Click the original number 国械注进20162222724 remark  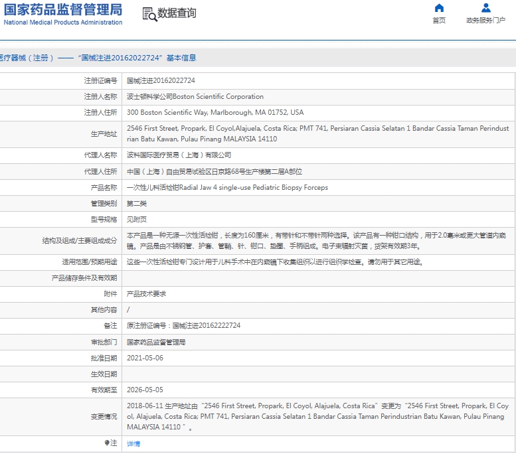pos(184,325)
